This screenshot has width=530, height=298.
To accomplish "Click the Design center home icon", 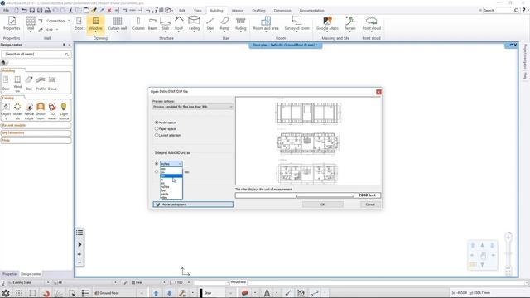I will point(3,63).
